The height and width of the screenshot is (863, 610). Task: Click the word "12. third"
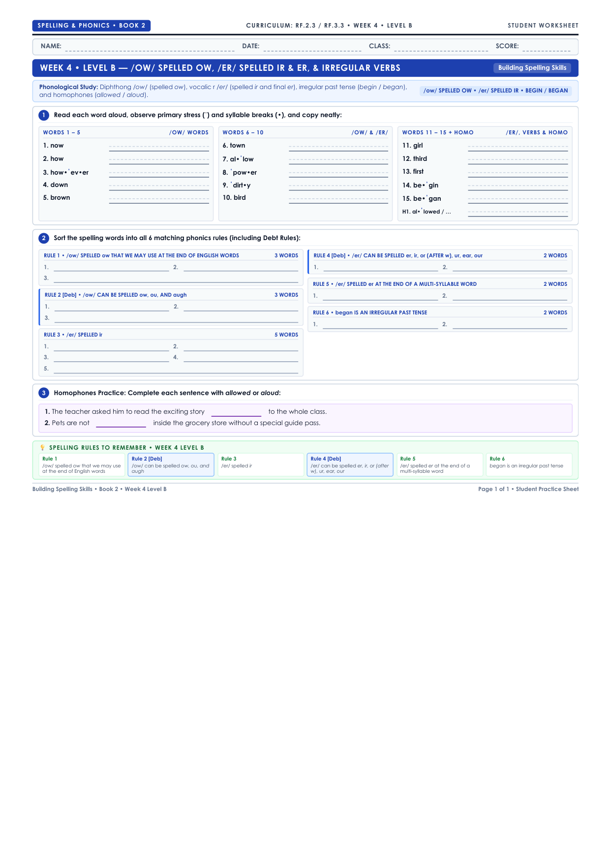point(415,158)
